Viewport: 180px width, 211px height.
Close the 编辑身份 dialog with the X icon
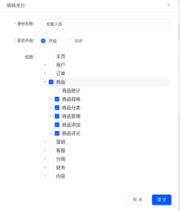(169, 5)
